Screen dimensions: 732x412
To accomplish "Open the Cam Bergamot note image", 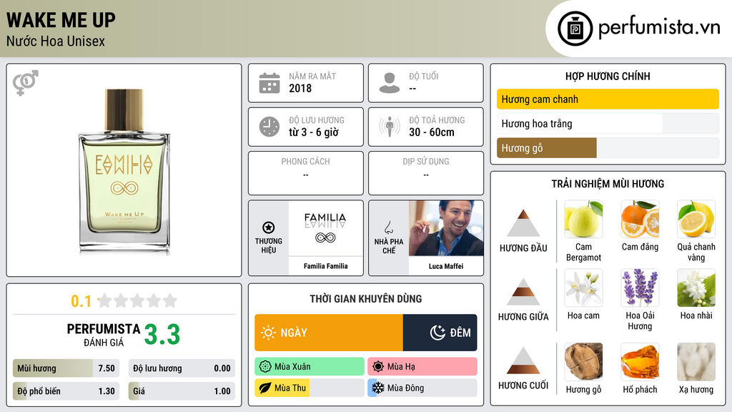I will click(583, 219).
